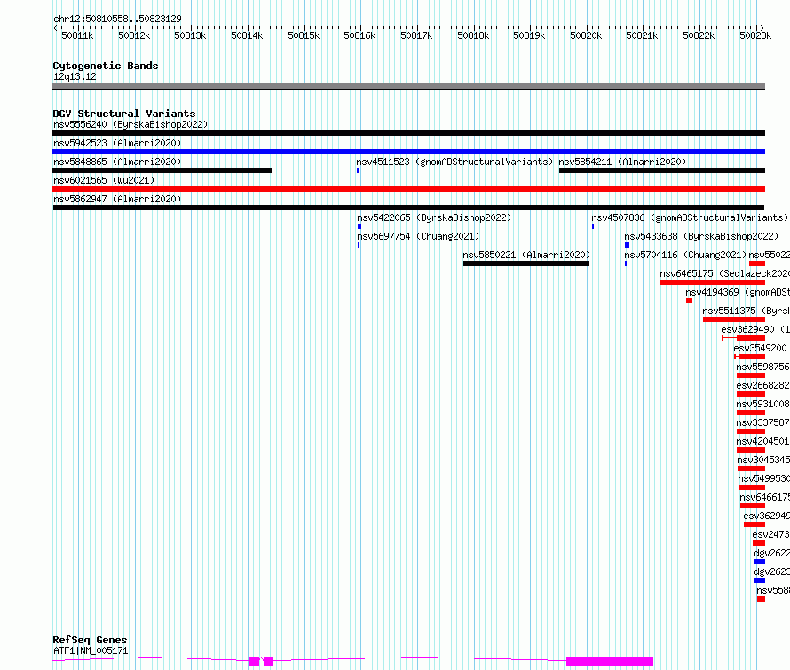Open variant nsv5556240 (ByrskaBishop2022) label
The image size is (790, 670).
[x=130, y=124]
